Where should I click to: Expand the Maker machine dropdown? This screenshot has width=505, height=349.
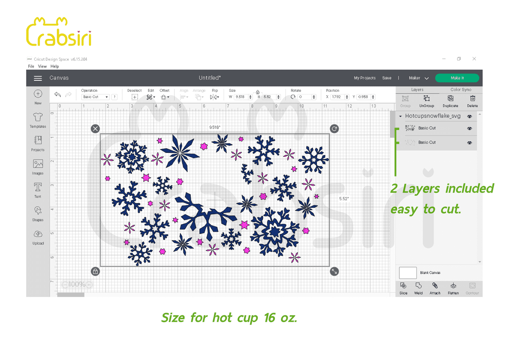419,78
